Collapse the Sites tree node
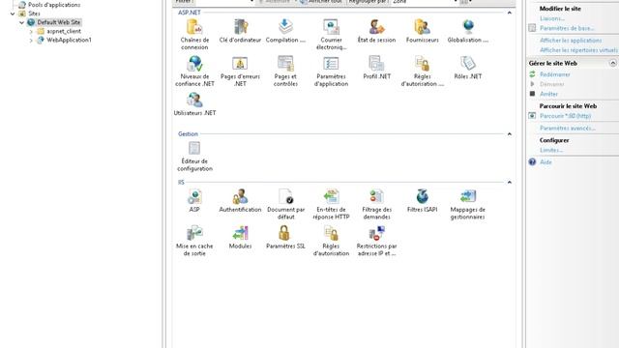Image resolution: width=619 pixels, height=348 pixels. point(13,14)
